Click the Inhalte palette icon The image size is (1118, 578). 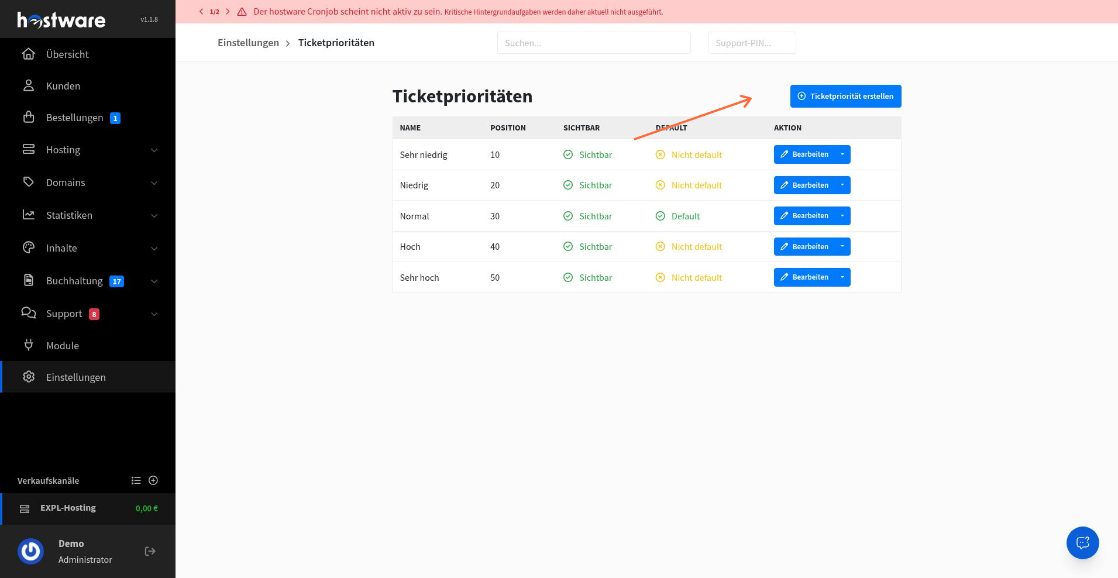pyautogui.click(x=29, y=247)
